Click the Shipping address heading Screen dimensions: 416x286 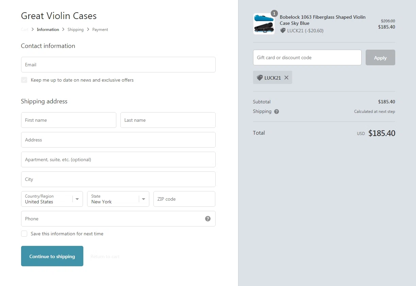pyautogui.click(x=44, y=101)
